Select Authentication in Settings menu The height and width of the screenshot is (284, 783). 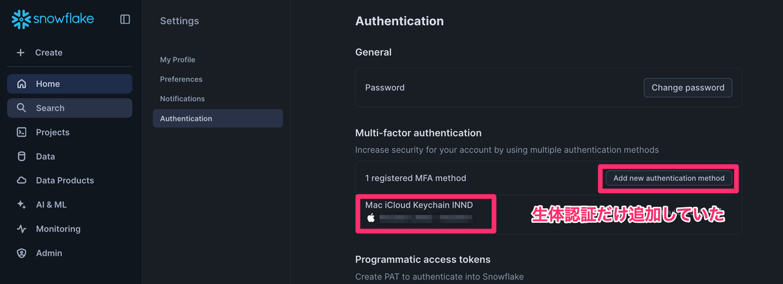coord(217,118)
